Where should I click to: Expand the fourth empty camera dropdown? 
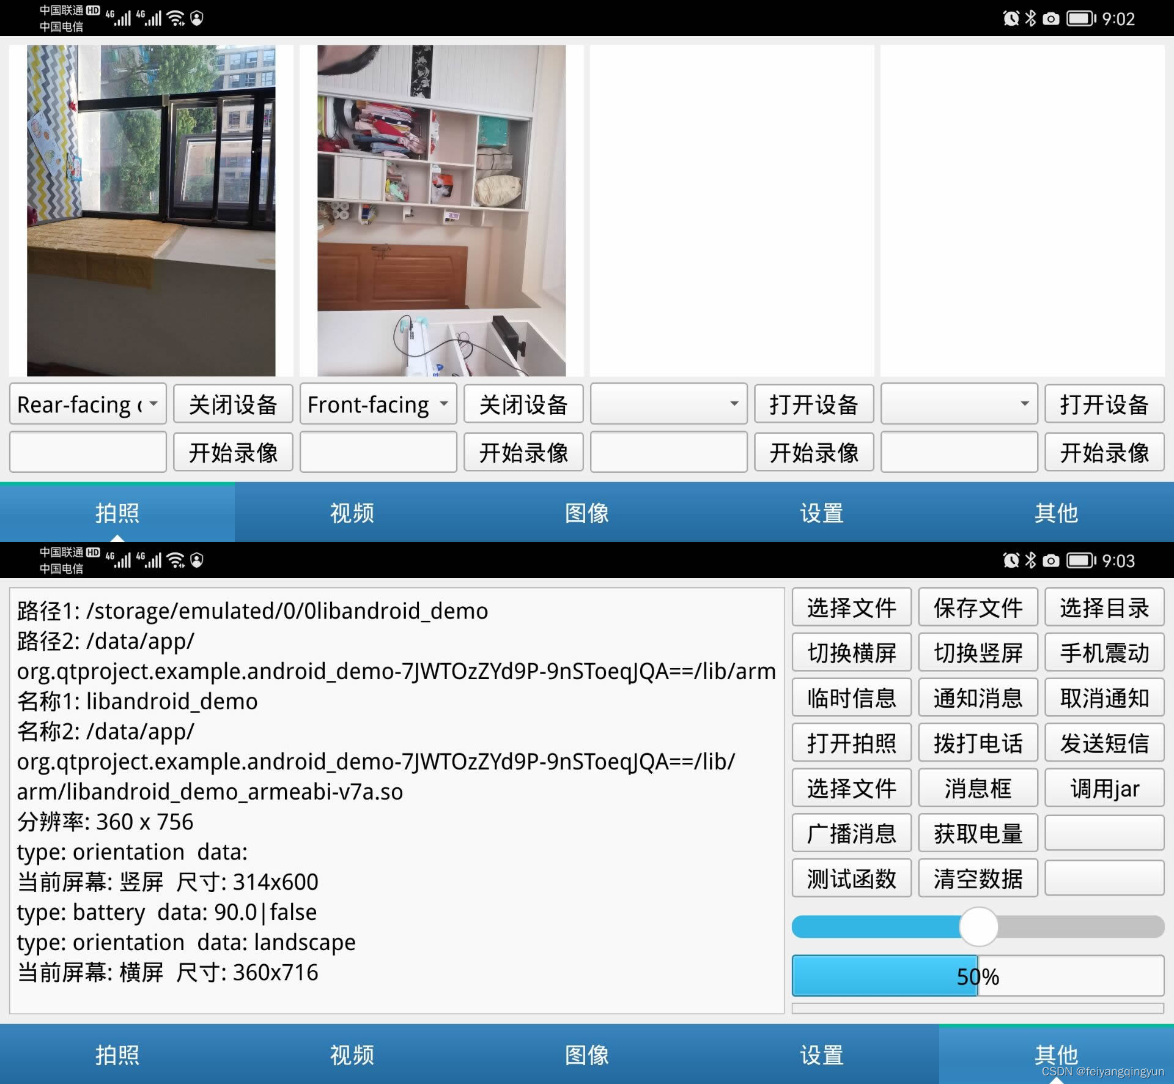(x=959, y=404)
